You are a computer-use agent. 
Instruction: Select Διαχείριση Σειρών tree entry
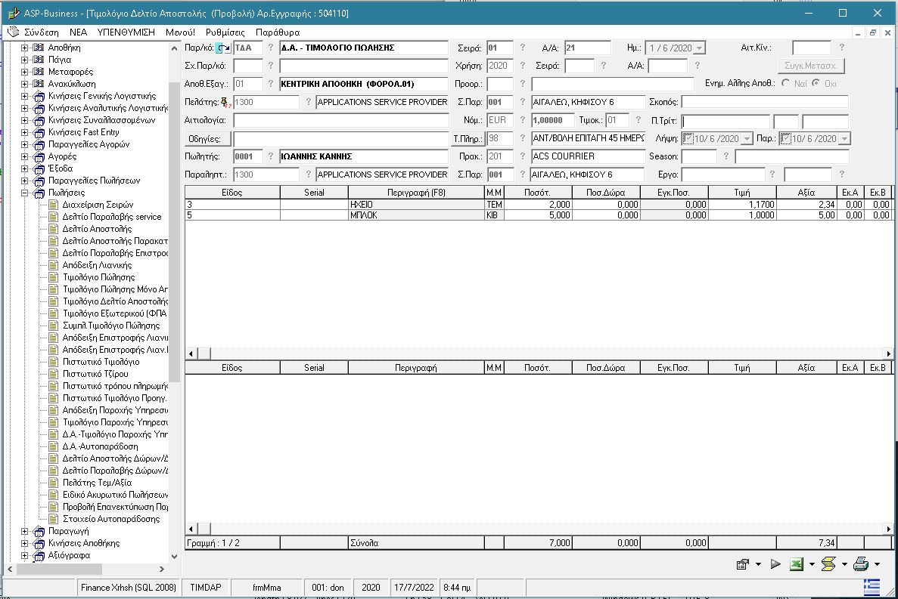point(98,205)
